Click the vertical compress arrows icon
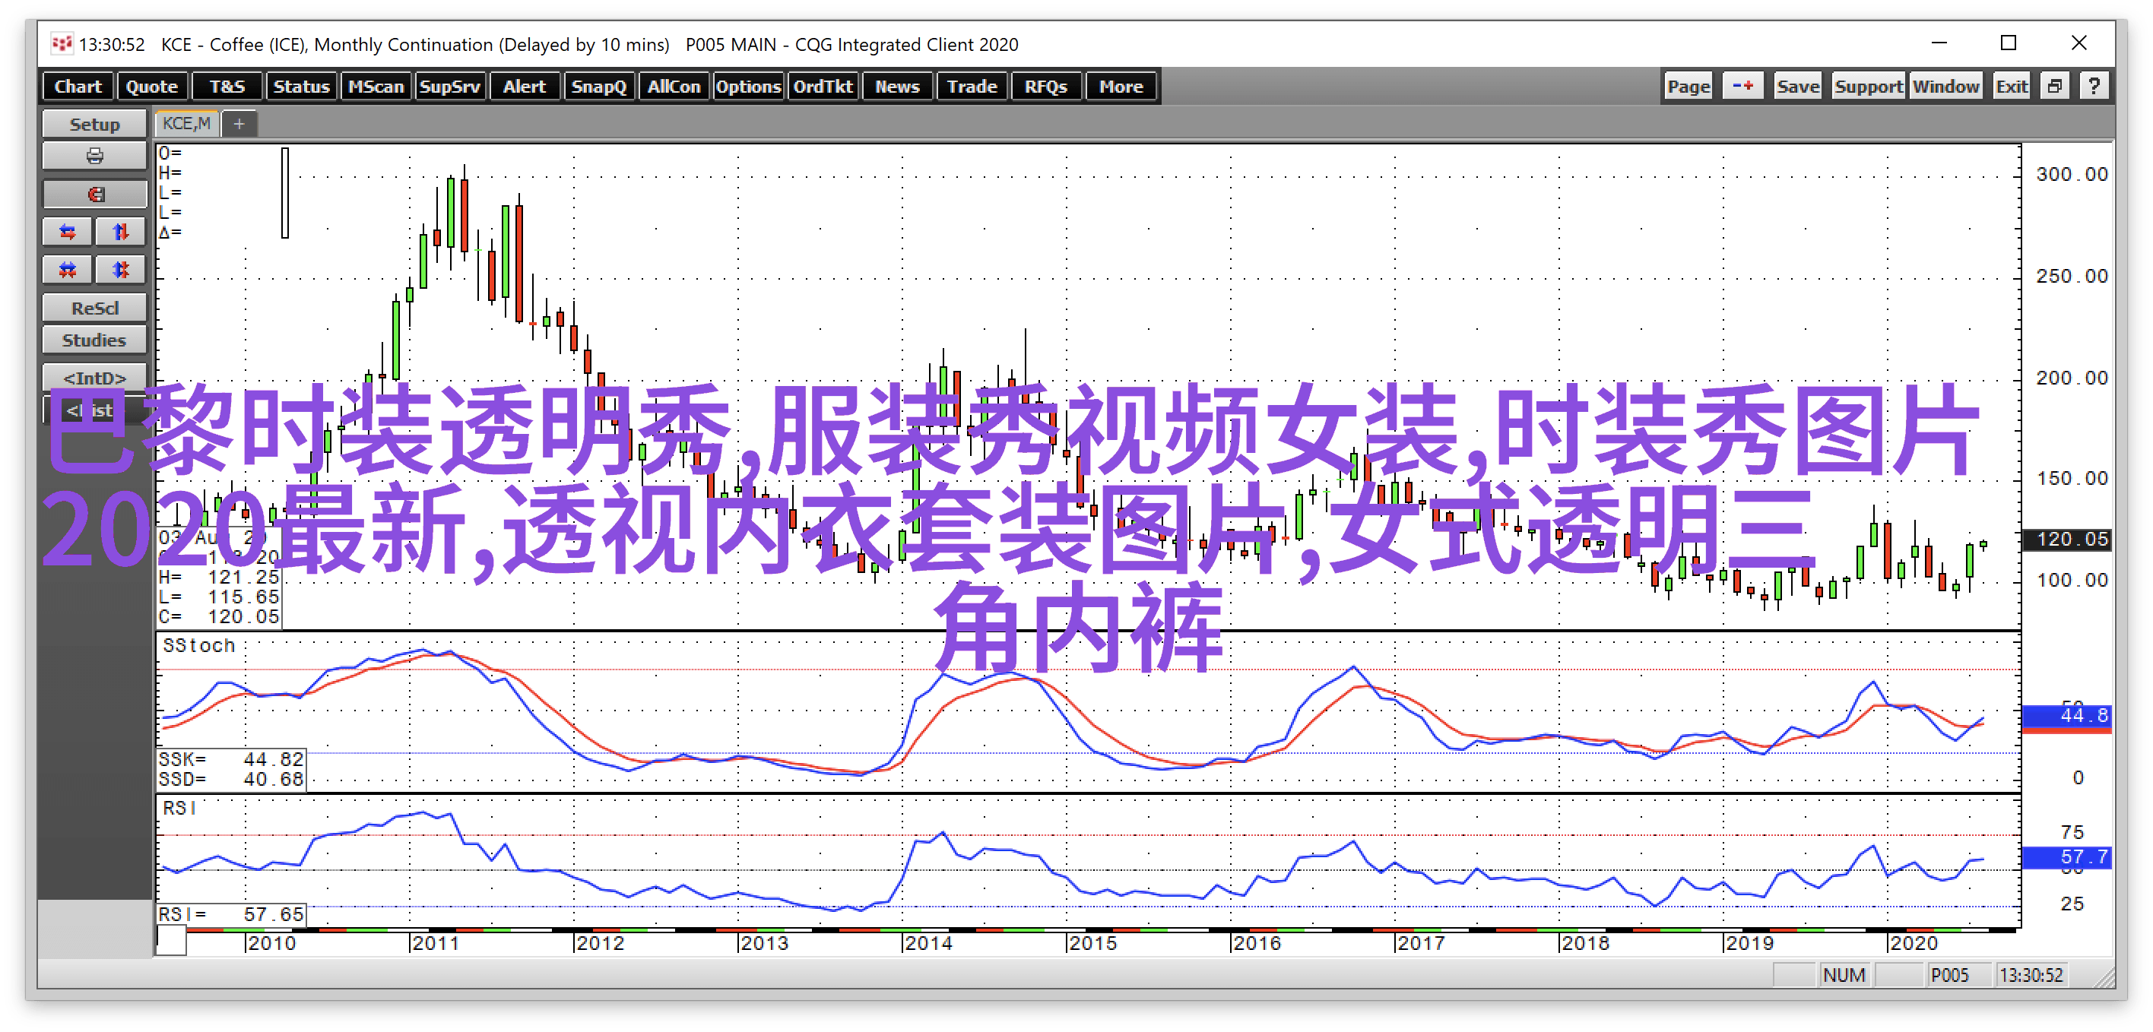Image resolution: width=2153 pixels, height=1032 pixels. (x=121, y=270)
